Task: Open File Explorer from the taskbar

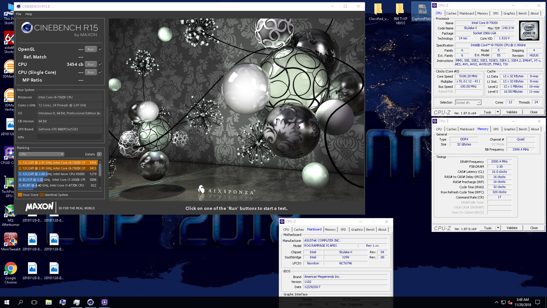Action: coord(48,302)
